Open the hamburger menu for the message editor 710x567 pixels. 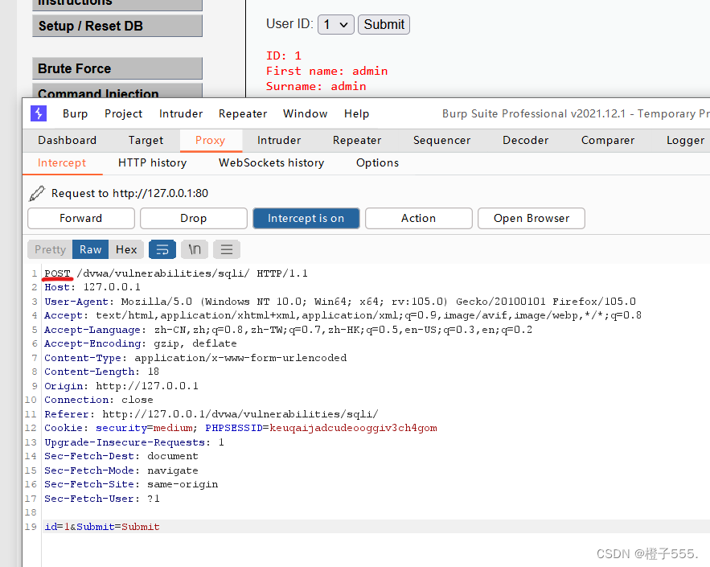point(227,249)
